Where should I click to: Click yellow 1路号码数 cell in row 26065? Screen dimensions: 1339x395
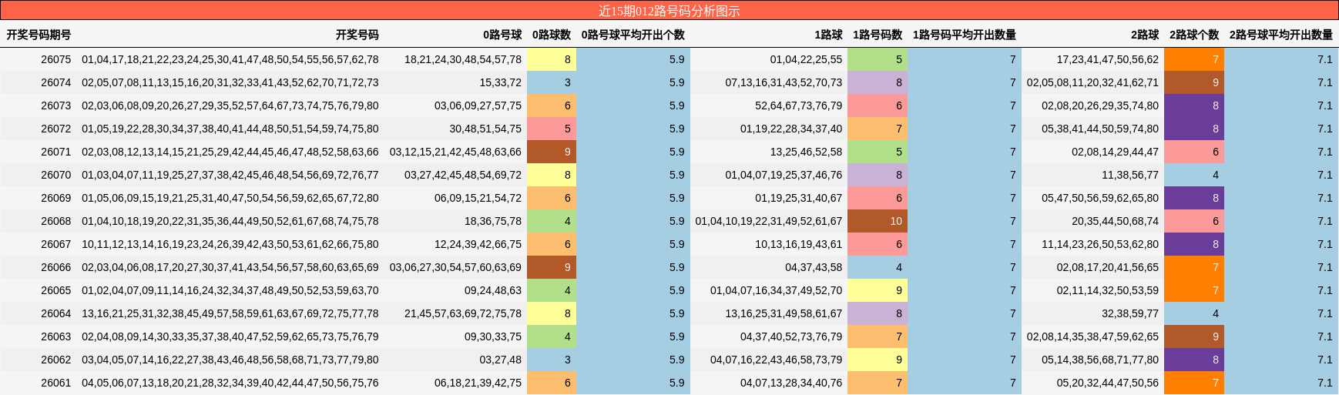pyautogui.click(x=878, y=290)
